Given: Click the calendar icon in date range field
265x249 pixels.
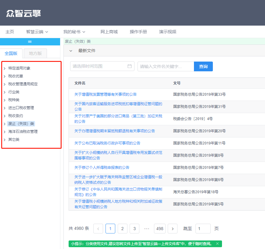Looking at the screenshot, I should point(130,66).
